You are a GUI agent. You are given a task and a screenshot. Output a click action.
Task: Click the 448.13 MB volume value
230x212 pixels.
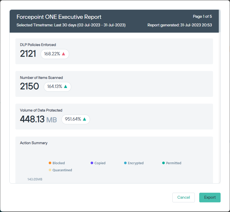(38, 119)
